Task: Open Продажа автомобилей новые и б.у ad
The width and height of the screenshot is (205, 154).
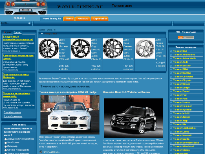Action: click(x=16, y=95)
